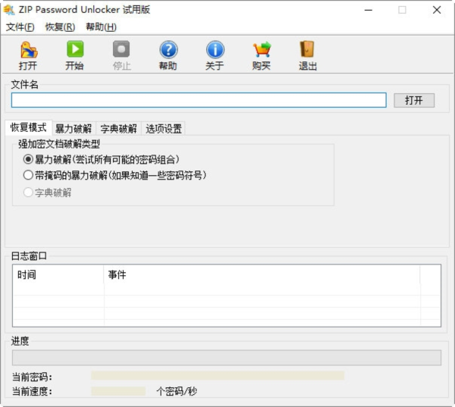Click the 事件 column header in the log
Viewport: 455px width, 407px height.
click(118, 274)
